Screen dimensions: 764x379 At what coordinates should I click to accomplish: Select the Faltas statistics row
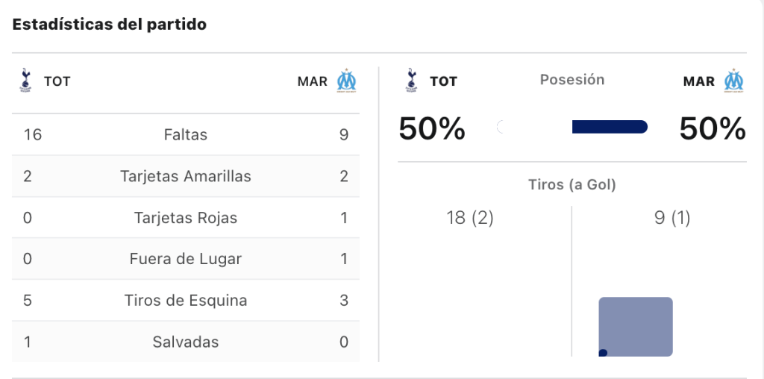186,134
